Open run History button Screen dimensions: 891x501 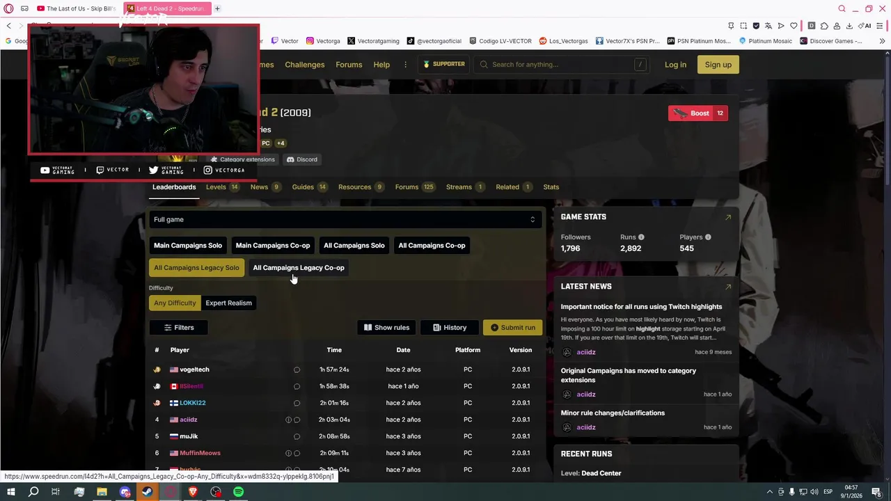pos(450,328)
